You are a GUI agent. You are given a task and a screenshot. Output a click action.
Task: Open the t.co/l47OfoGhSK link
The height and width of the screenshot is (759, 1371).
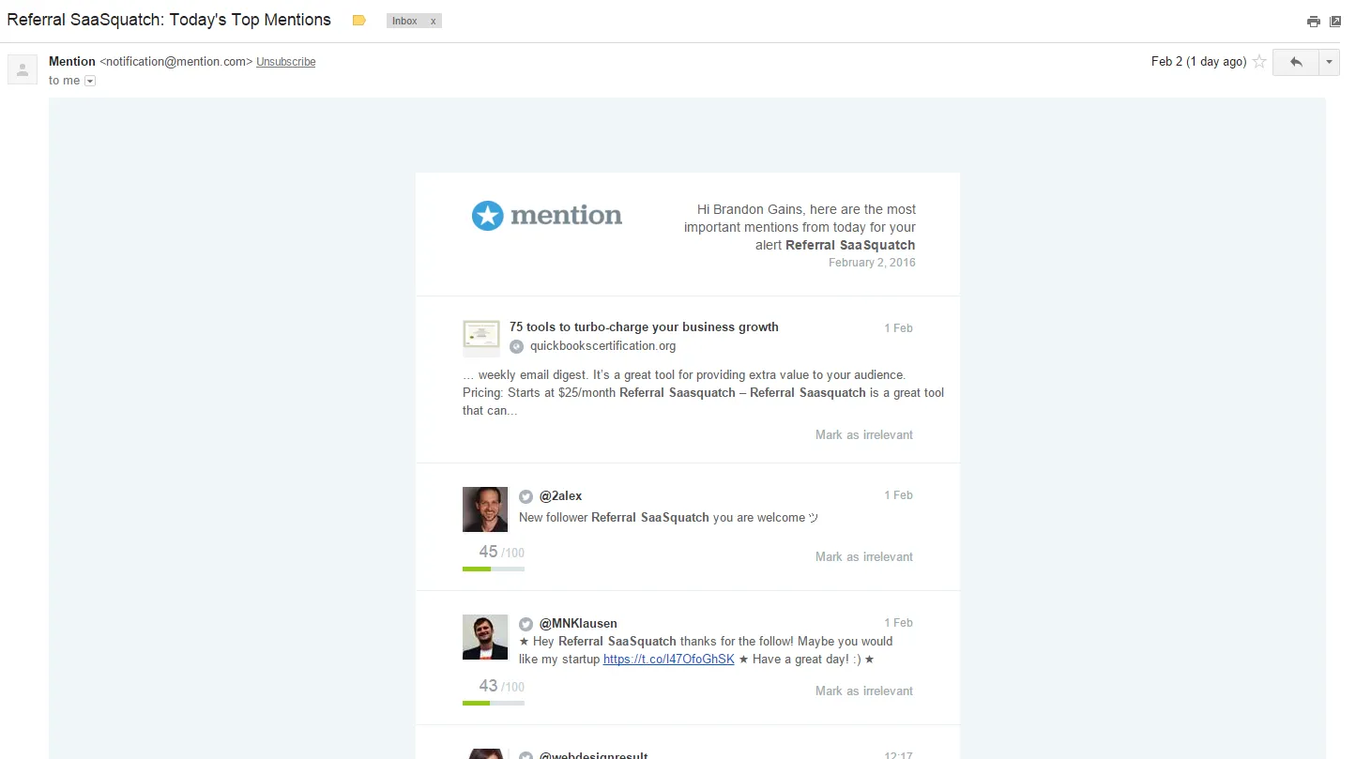(x=669, y=660)
